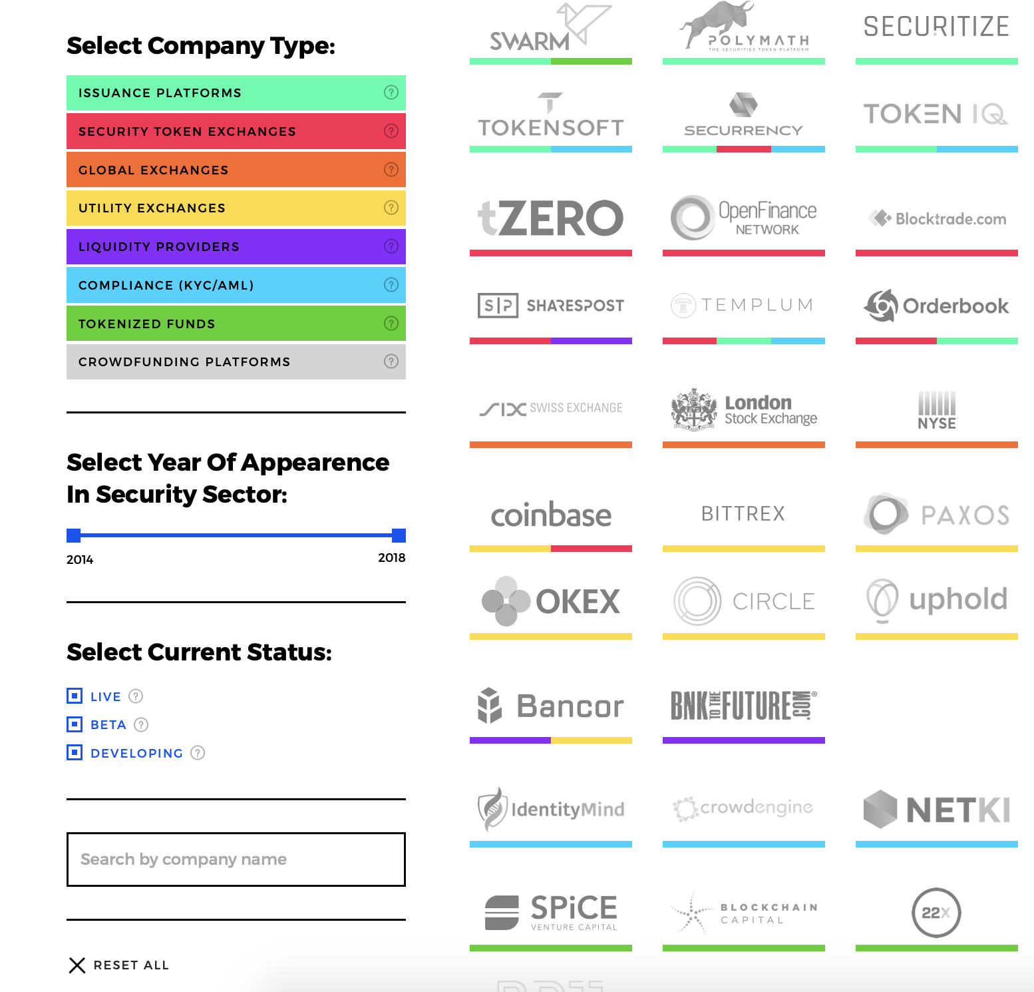The image size is (1034, 992).
Task: Click the NYSE exchange icon
Action: click(x=936, y=409)
